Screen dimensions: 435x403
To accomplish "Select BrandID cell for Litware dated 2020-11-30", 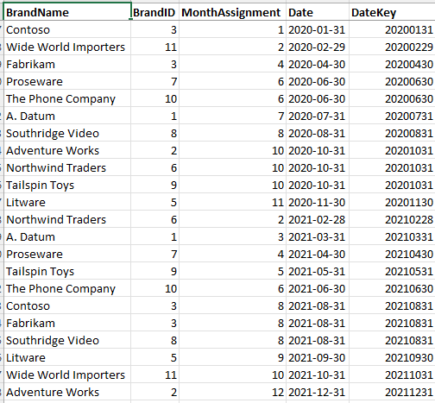I will [x=154, y=202].
